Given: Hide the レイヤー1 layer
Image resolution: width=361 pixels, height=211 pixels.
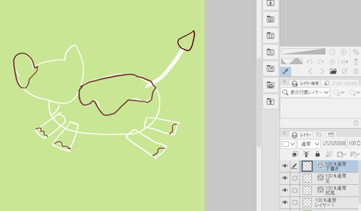Looking at the screenshot, I should [x=285, y=202].
